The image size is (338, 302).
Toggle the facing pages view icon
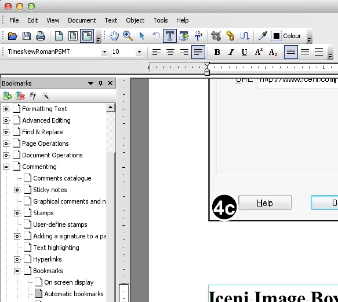pos(87,36)
